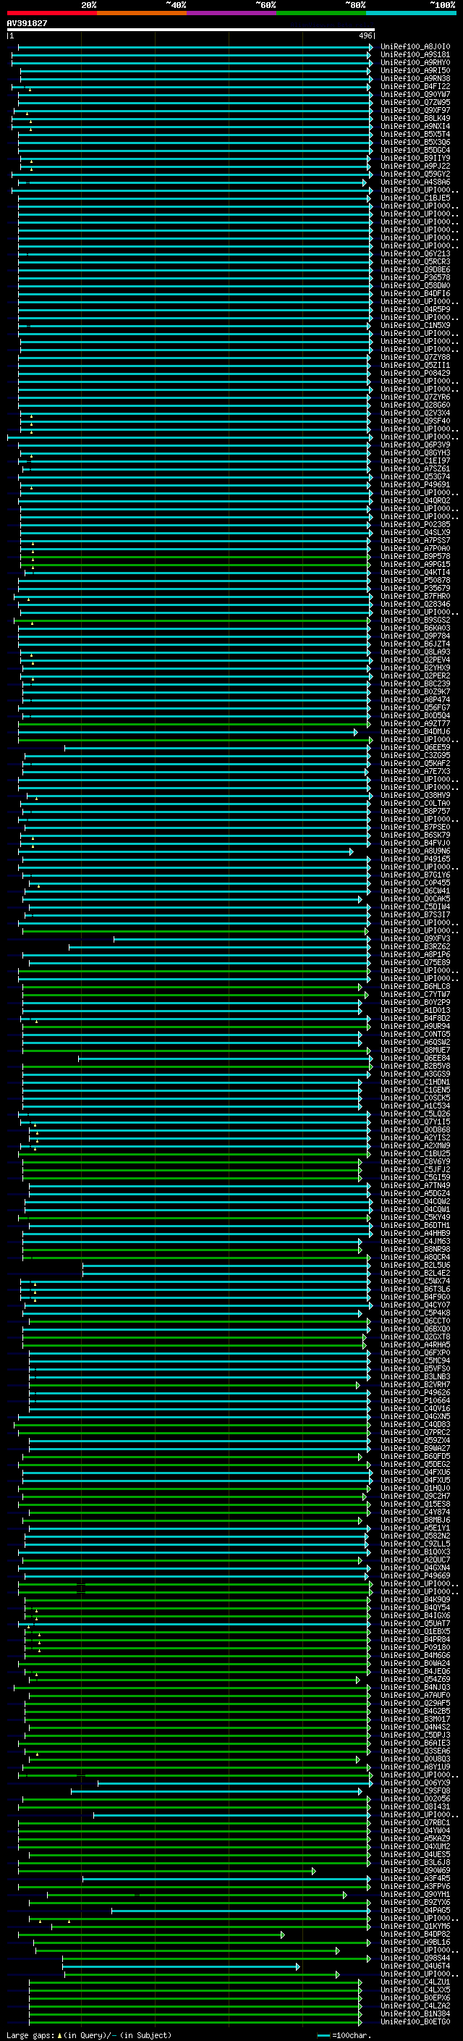Click the green ~80% identity legend bar

pyautogui.click(x=321, y=13)
